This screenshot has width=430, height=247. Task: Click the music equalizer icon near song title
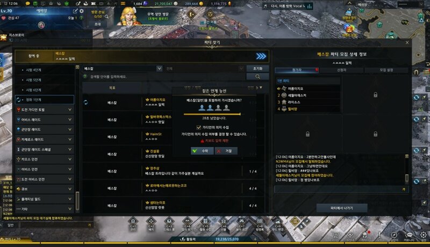click(310, 6)
